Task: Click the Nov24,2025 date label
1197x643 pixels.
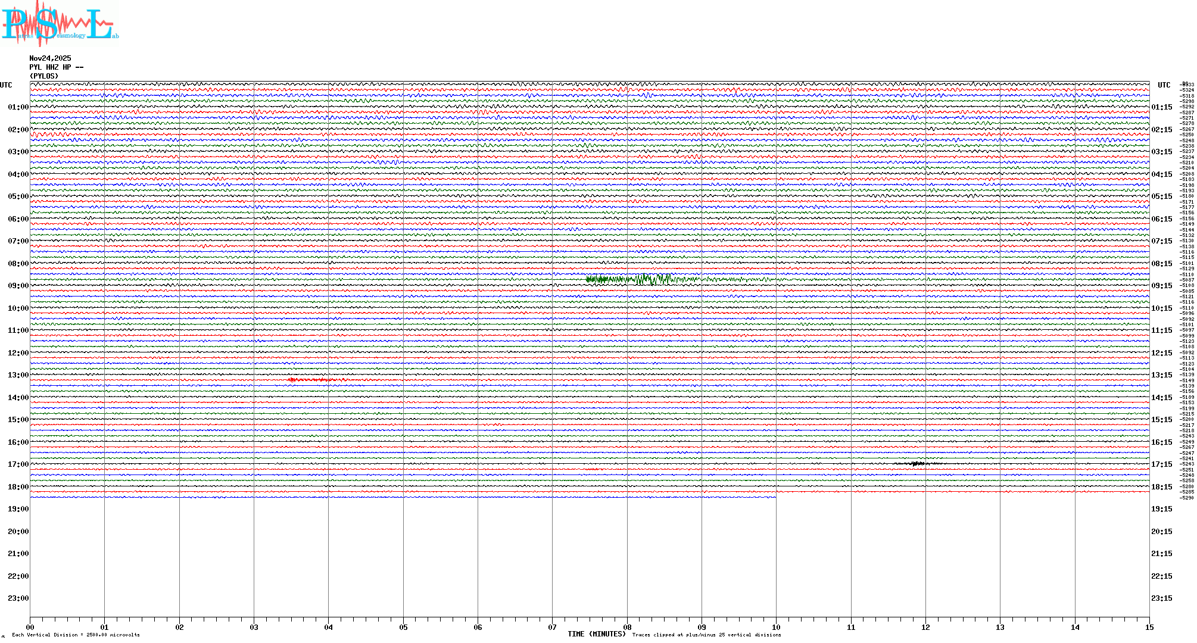Action: point(50,58)
